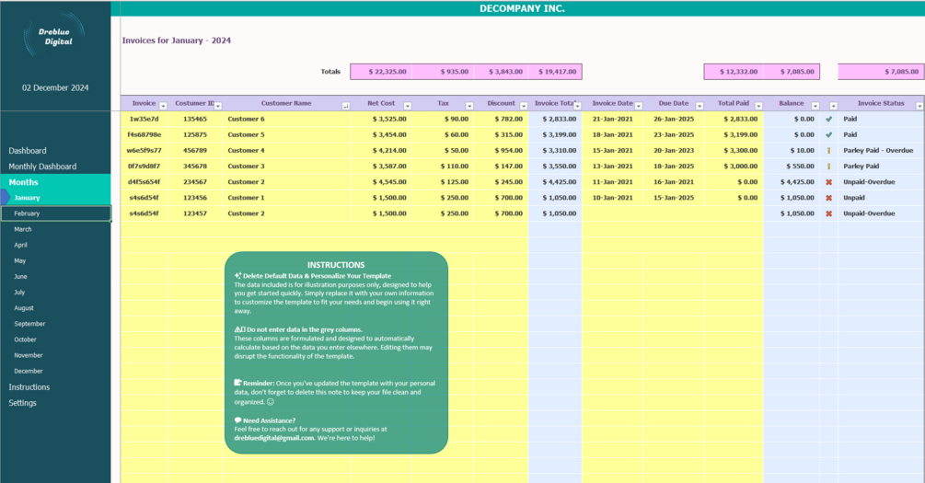Viewport: 925px width, 483px height.
Task: Open the March invoices sheet
Action: pyautogui.click(x=23, y=229)
